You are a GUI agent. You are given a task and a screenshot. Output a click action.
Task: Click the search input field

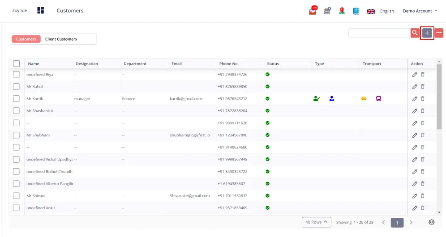pos(379,33)
